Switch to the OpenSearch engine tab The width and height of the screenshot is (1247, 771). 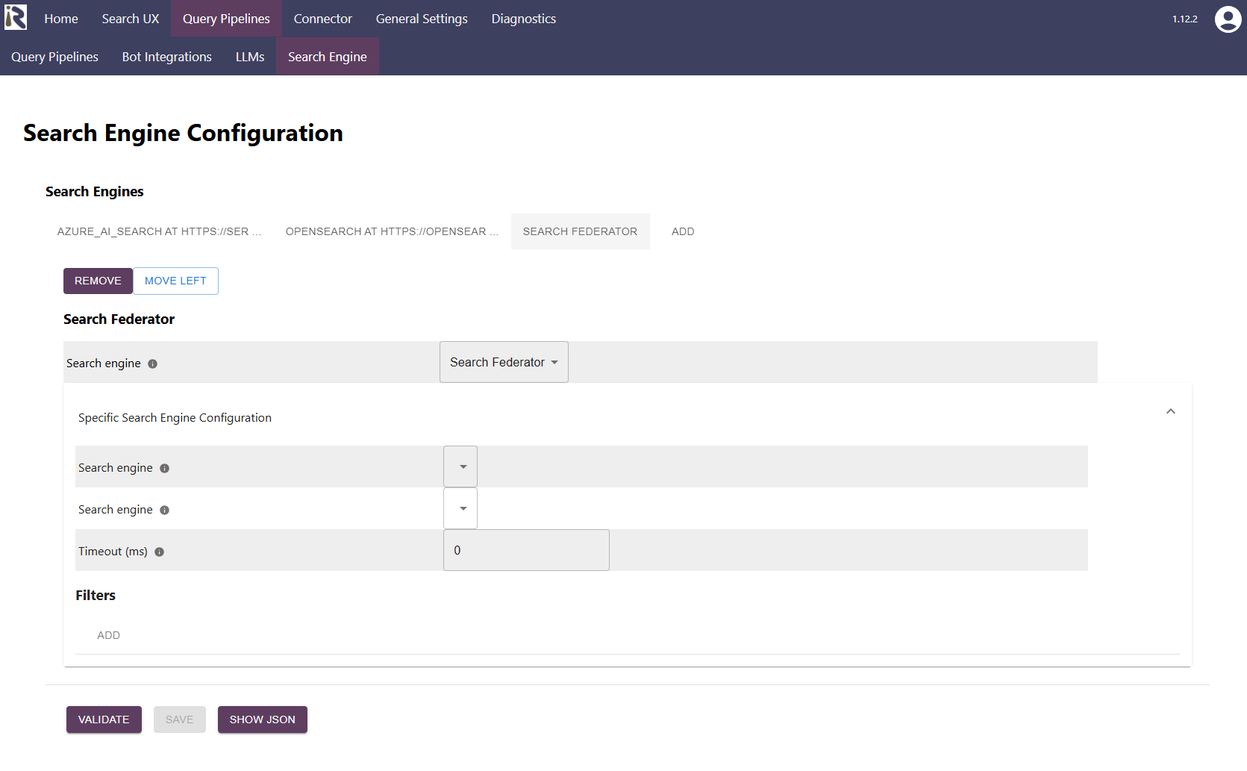pyautogui.click(x=392, y=231)
